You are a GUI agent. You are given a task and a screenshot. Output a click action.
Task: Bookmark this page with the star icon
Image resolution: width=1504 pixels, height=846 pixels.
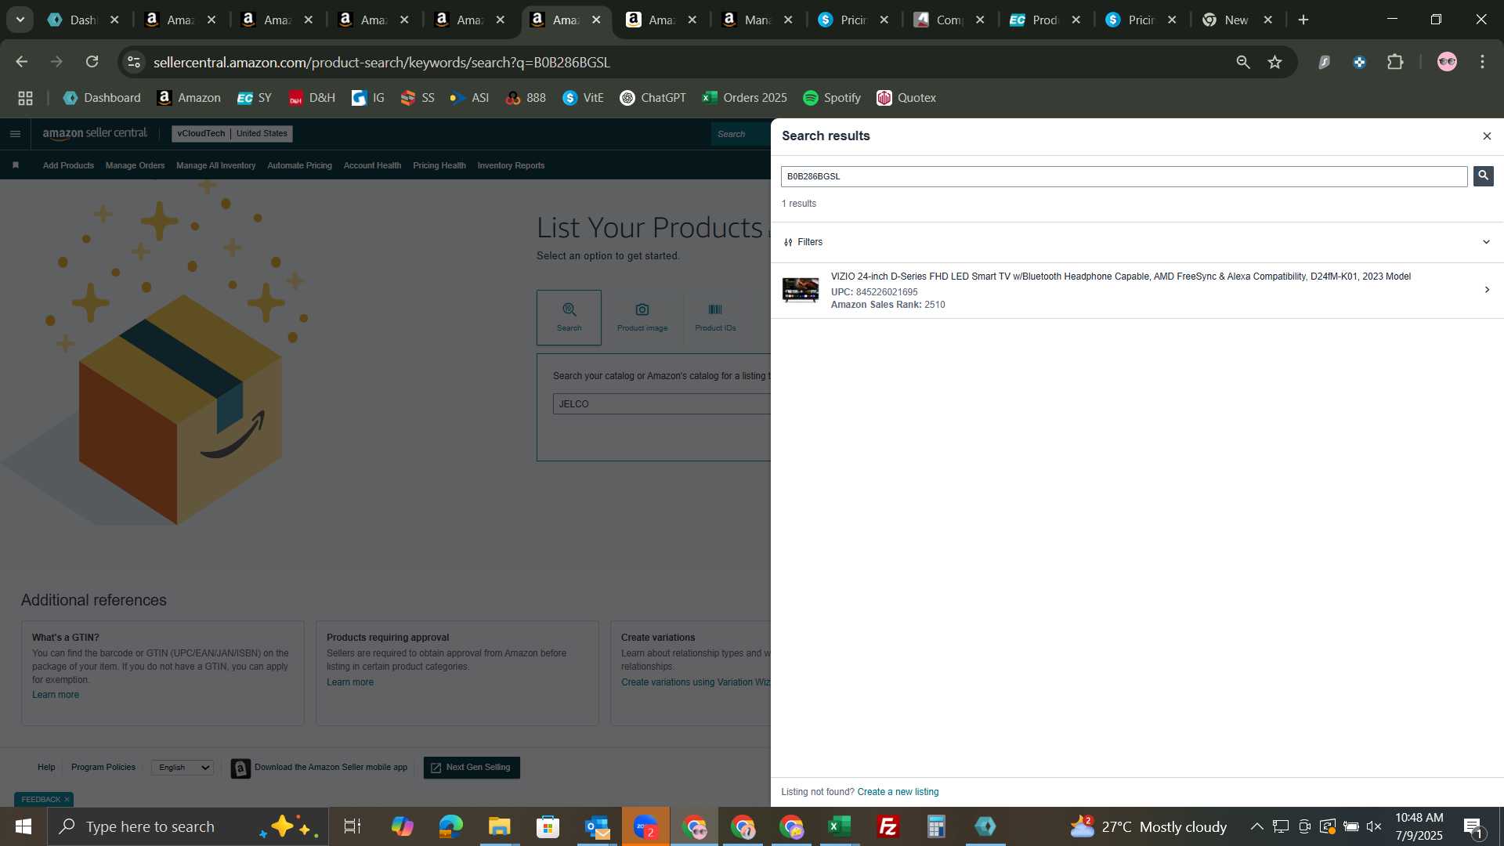coord(1275,62)
